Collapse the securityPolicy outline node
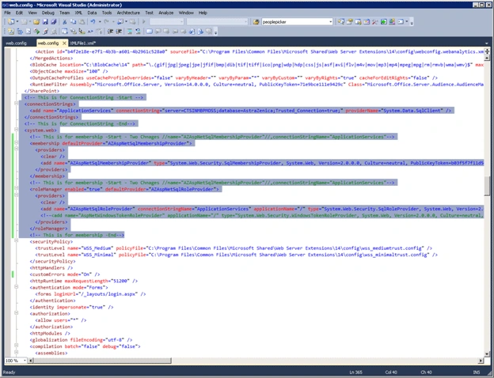This screenshot has width=494, height=378. click(16, 240)
